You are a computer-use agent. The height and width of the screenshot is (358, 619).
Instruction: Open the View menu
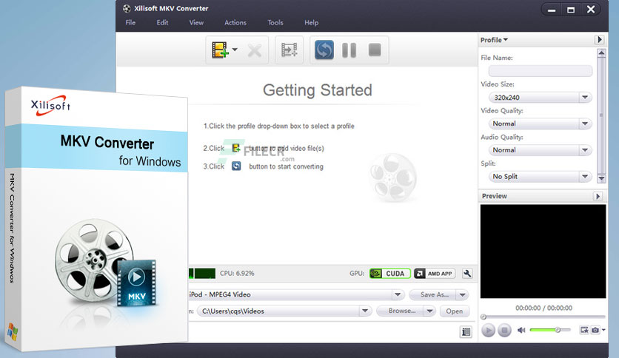coord(196,22)
